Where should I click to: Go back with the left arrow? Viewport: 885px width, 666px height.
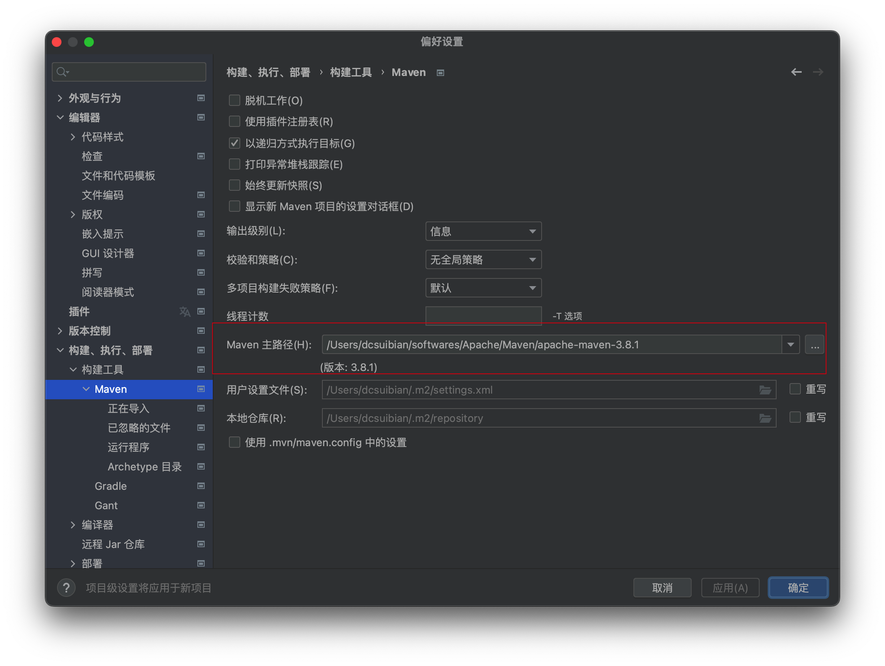[796, 72]
